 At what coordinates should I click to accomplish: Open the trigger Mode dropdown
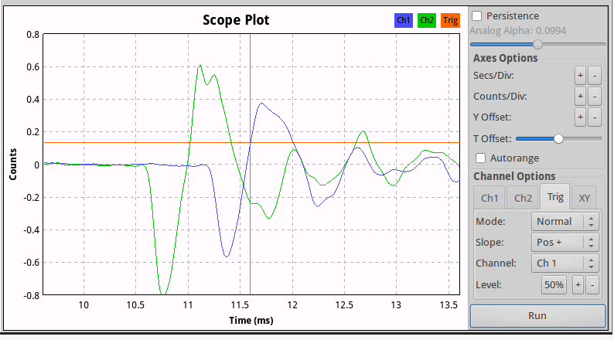click(x=565, y=221)
